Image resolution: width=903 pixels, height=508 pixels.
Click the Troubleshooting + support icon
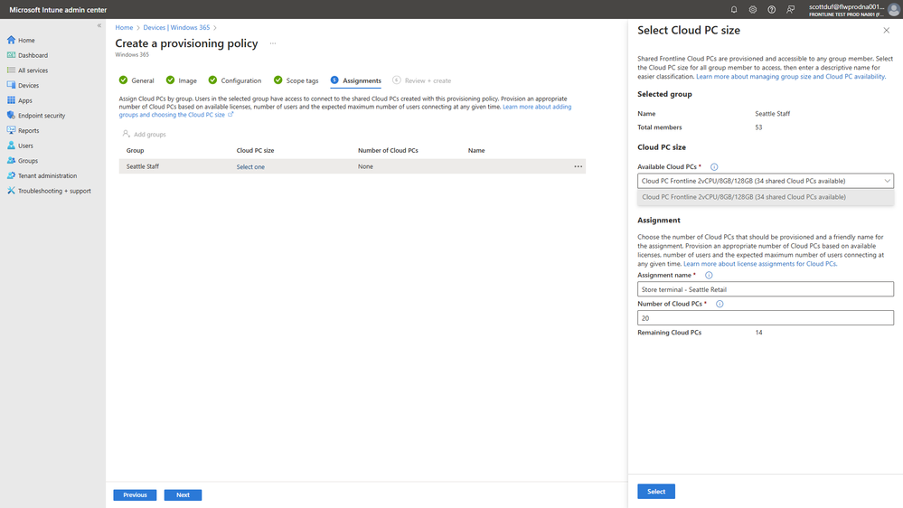tap(12, 191)
